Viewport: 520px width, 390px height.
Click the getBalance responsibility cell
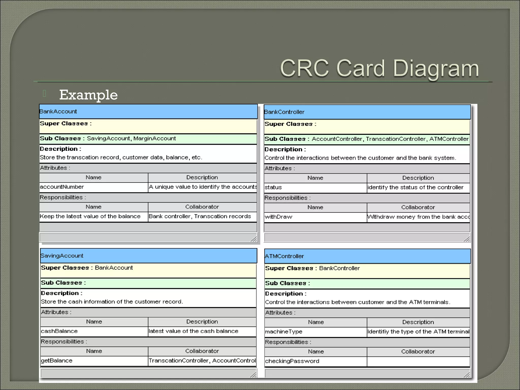[x=94, y=361]
